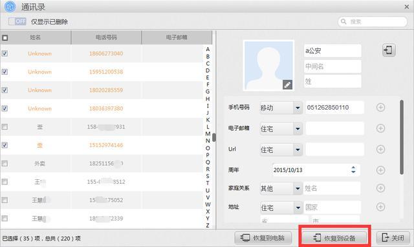Click the 恢复到设备 button
Viewport: 414px width, 247px height.
pos(334,238)
